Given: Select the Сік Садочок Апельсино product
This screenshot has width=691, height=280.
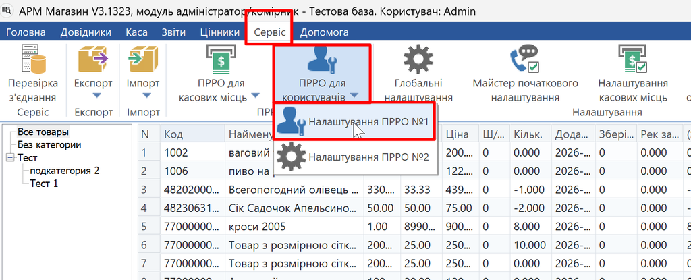Looking at the screenshot, I should [x=294, y=208].
